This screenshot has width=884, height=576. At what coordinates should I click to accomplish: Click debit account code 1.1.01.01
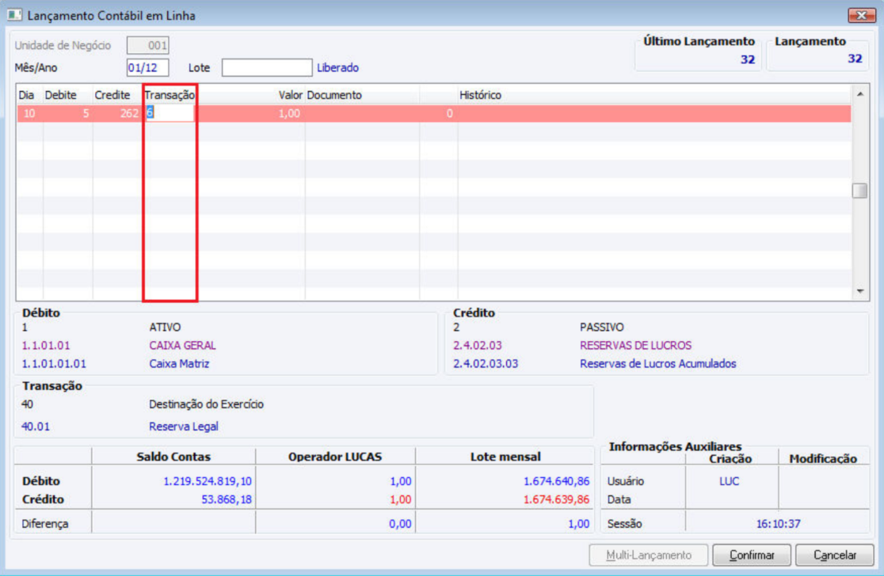click(x=46, y=346)
